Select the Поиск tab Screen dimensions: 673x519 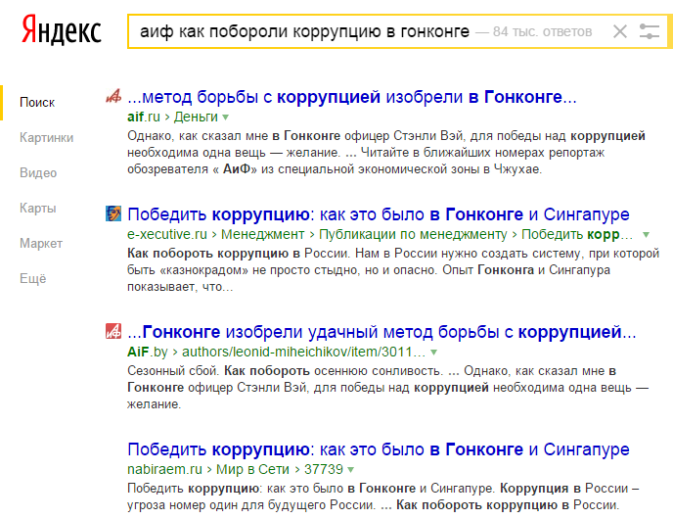point(37,102)
